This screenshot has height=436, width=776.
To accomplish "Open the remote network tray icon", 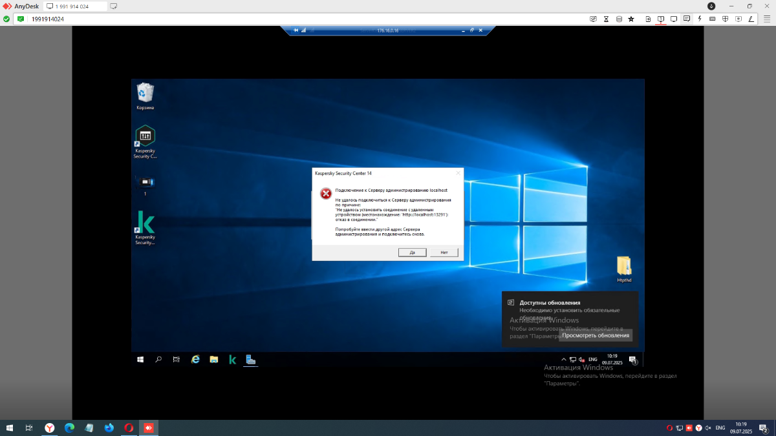I will click(x=573, y=360).
